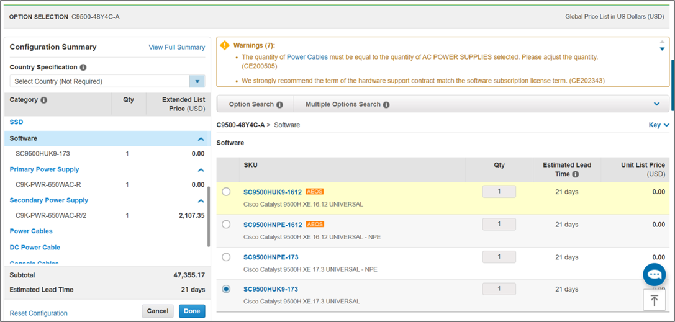Open the Power Cables category
The width and height of the screenshot is (675, 322).
[x=31, y=231]
